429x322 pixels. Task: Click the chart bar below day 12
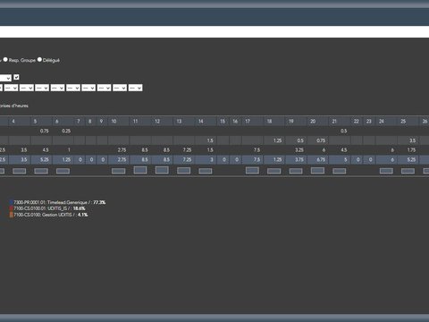[x=162, y=170]
